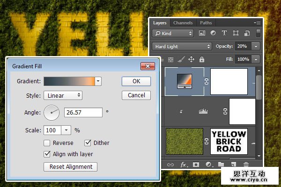The width and height of the screenshot is (281, 187).
Task: Toggle Align with layer checkbox
Action: (47, 154)
